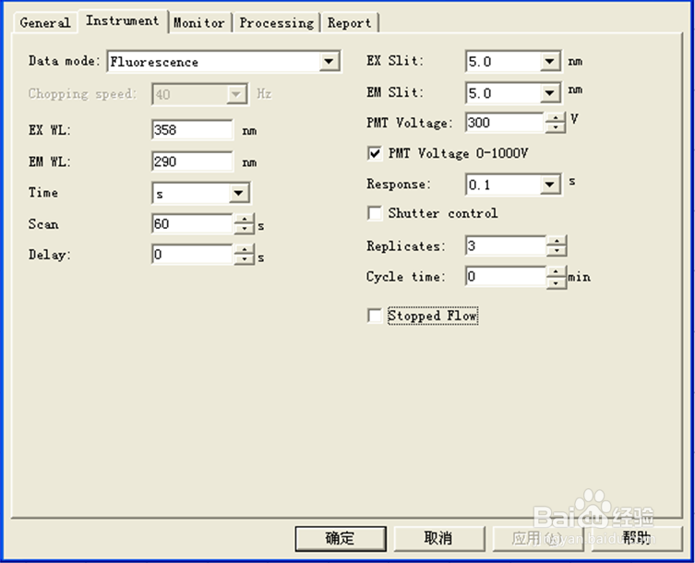Click the Replicates value field
The image size is (695, 563).
(506, 246)
